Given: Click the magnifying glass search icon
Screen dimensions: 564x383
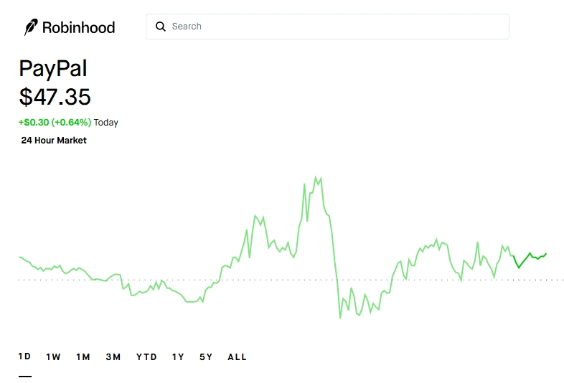Looking at the screenshot, I should [x=161, y=27].
